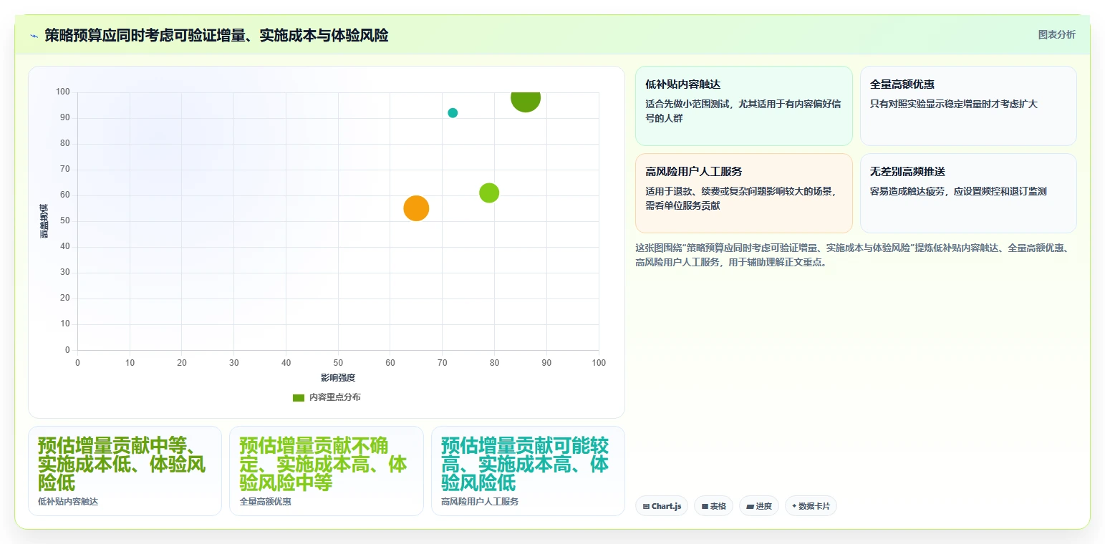1105x544 pixels.
Task: Click the 覆盖规模 y-axis title
Action: tap(44, 220)
